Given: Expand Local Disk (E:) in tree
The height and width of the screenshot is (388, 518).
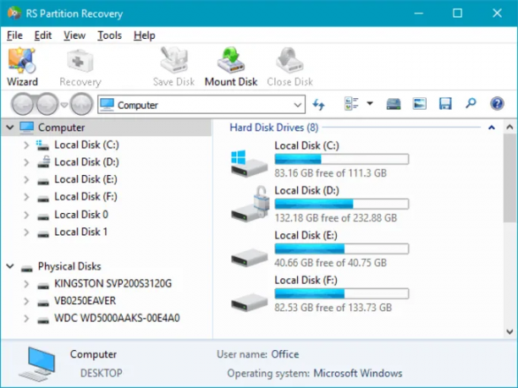Looking at the screenshot, I should 26,179.
